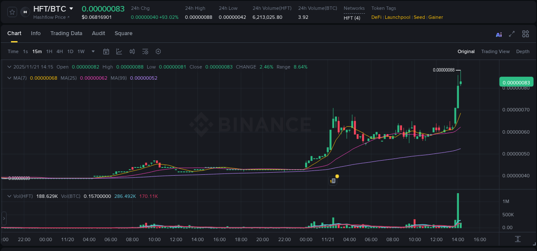537x251 pixels.
Task: Open the layout grid icon
Action: click(525, 34)
